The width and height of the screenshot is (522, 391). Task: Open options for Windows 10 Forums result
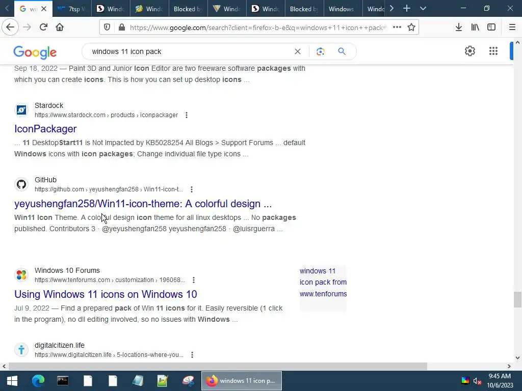[193, 280]
